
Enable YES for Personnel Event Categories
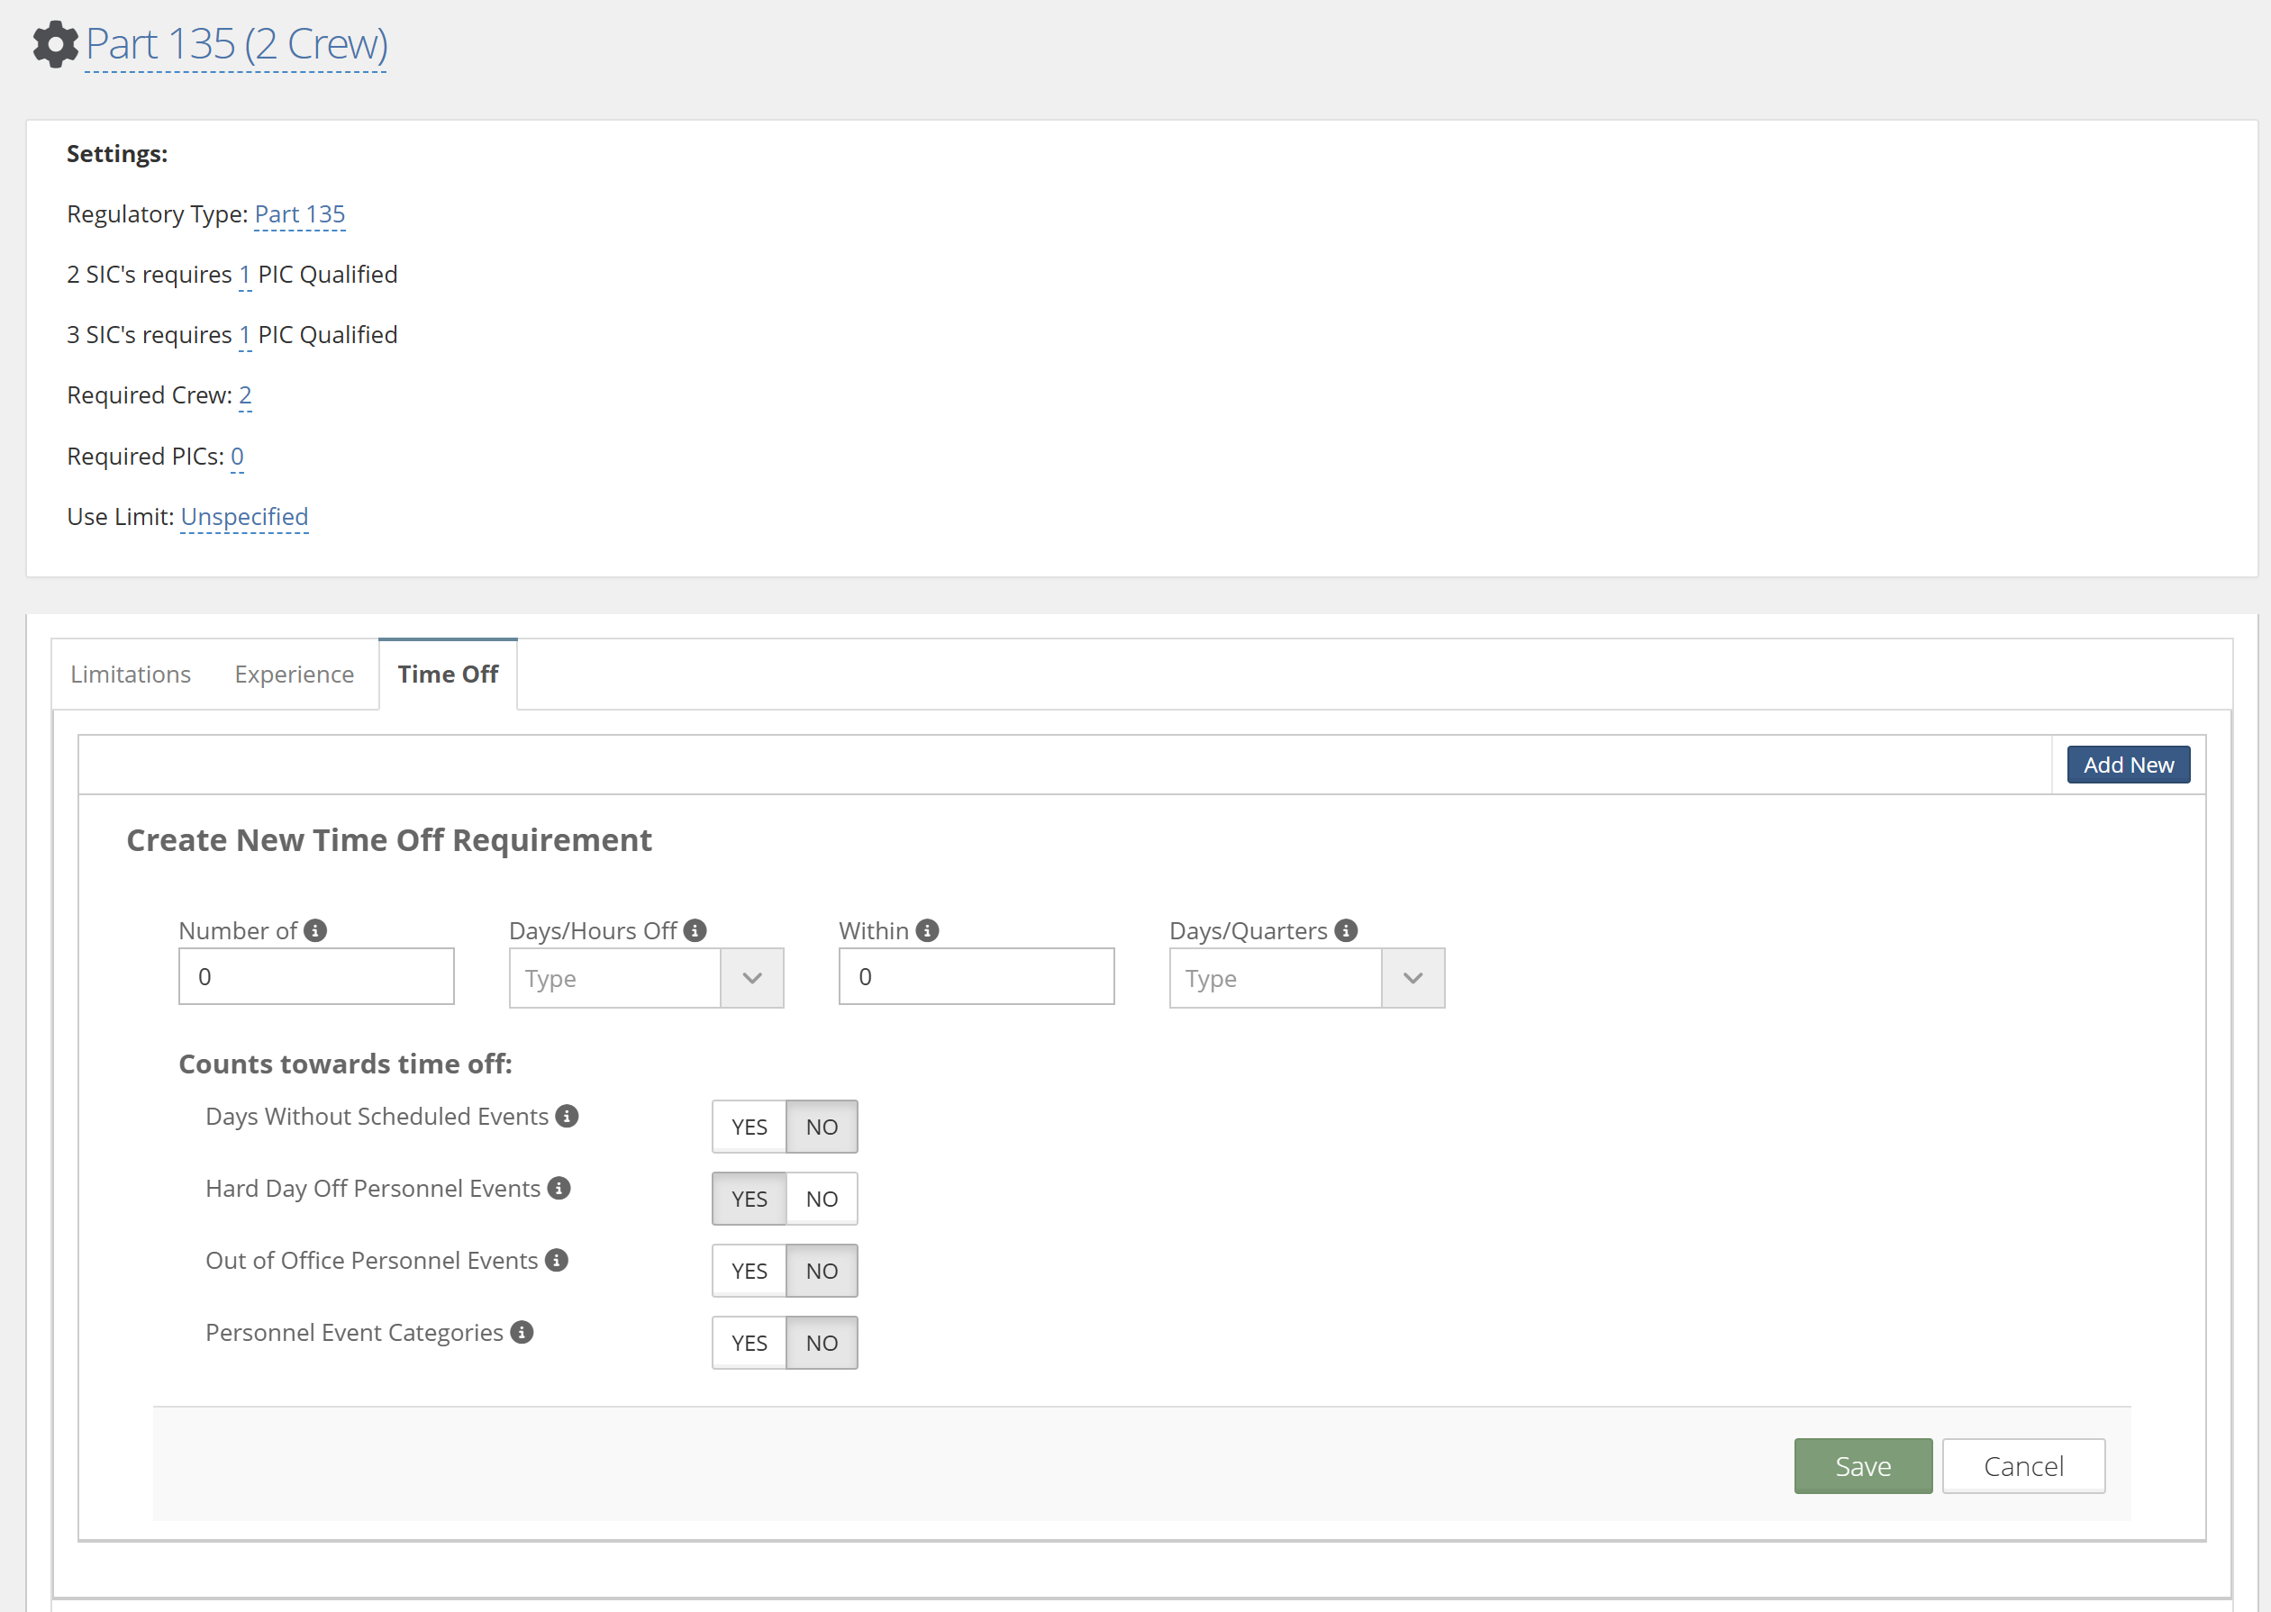tap(749, 1343)
